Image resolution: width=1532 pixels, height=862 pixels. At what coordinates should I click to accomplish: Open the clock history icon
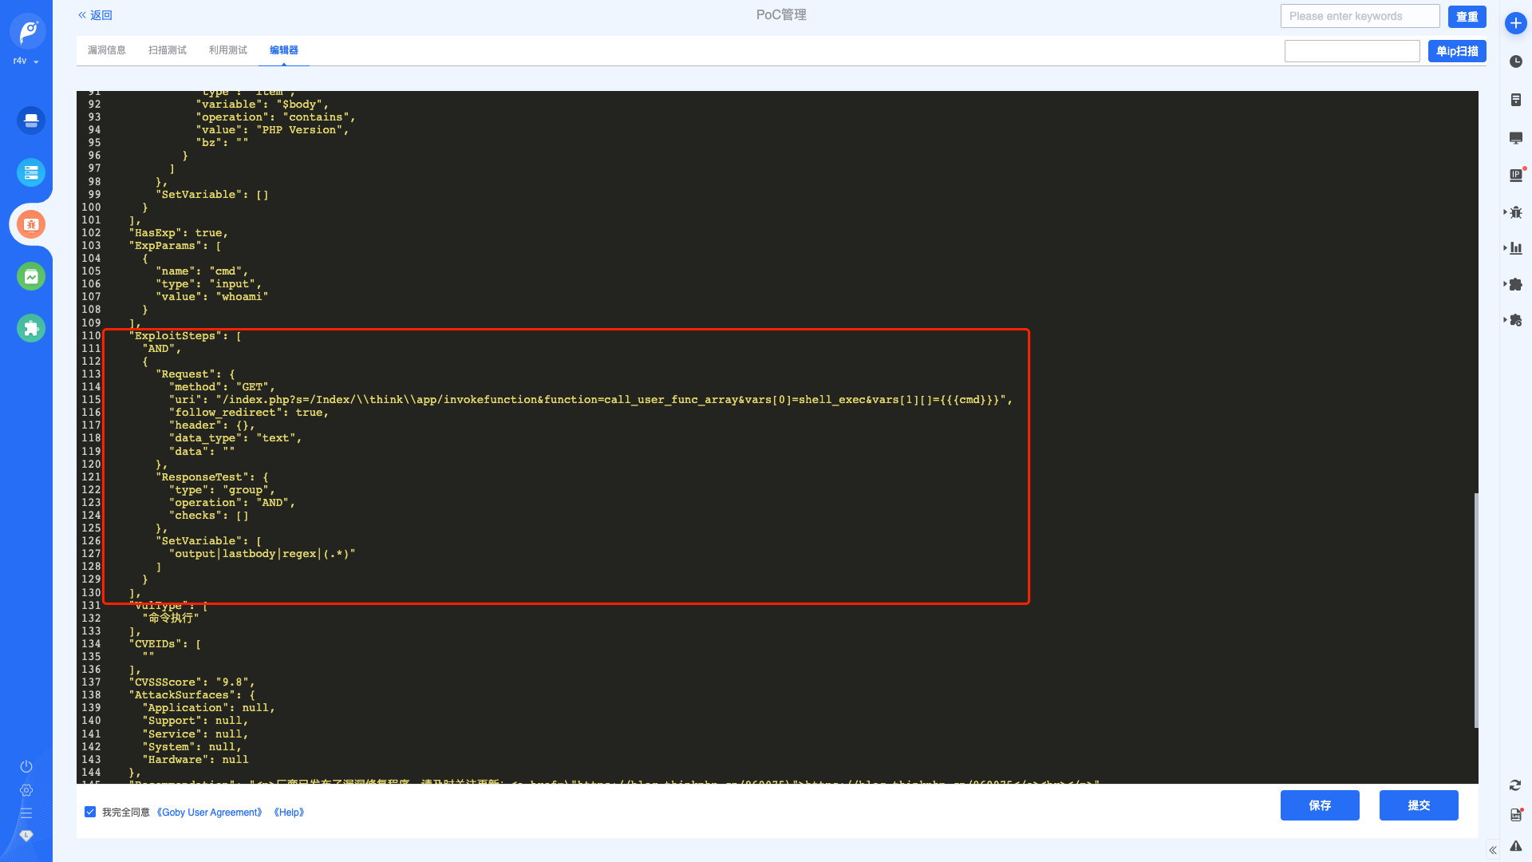pyautogui.click(x=1515, y=61)
